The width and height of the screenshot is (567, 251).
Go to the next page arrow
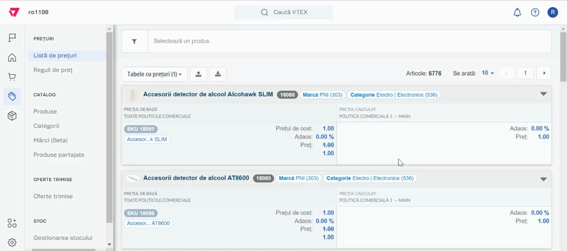coord(544,74)
